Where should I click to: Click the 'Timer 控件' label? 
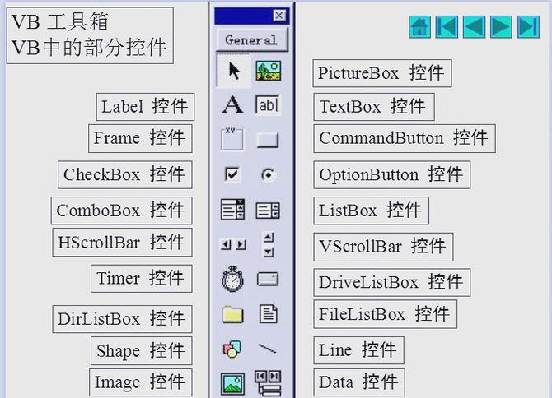(x=142, y=279)
